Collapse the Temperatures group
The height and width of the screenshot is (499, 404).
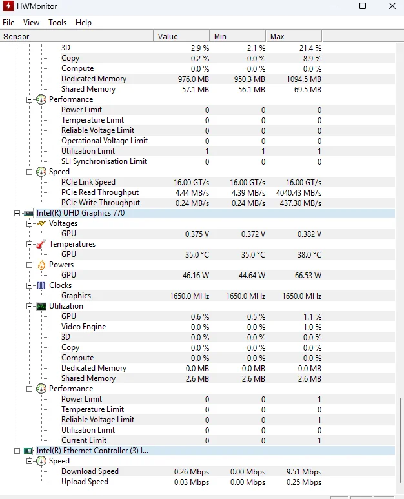pos(29,244)
